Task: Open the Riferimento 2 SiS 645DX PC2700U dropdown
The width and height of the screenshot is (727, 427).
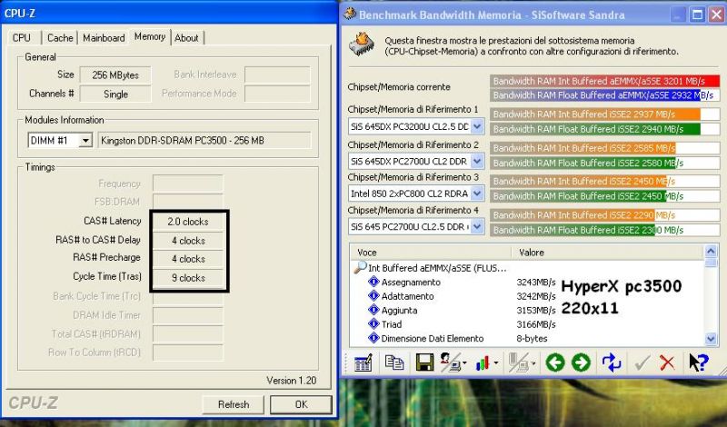Action: 477,161
